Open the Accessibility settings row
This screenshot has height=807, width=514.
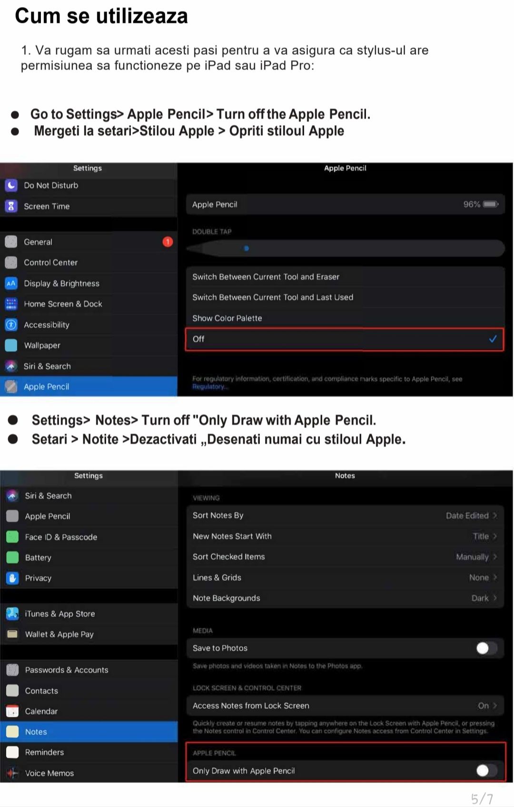89,325
